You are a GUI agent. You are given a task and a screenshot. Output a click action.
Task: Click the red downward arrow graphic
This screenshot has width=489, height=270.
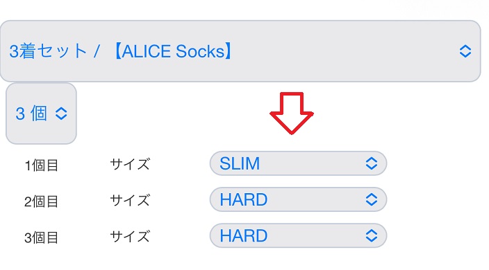292,114
